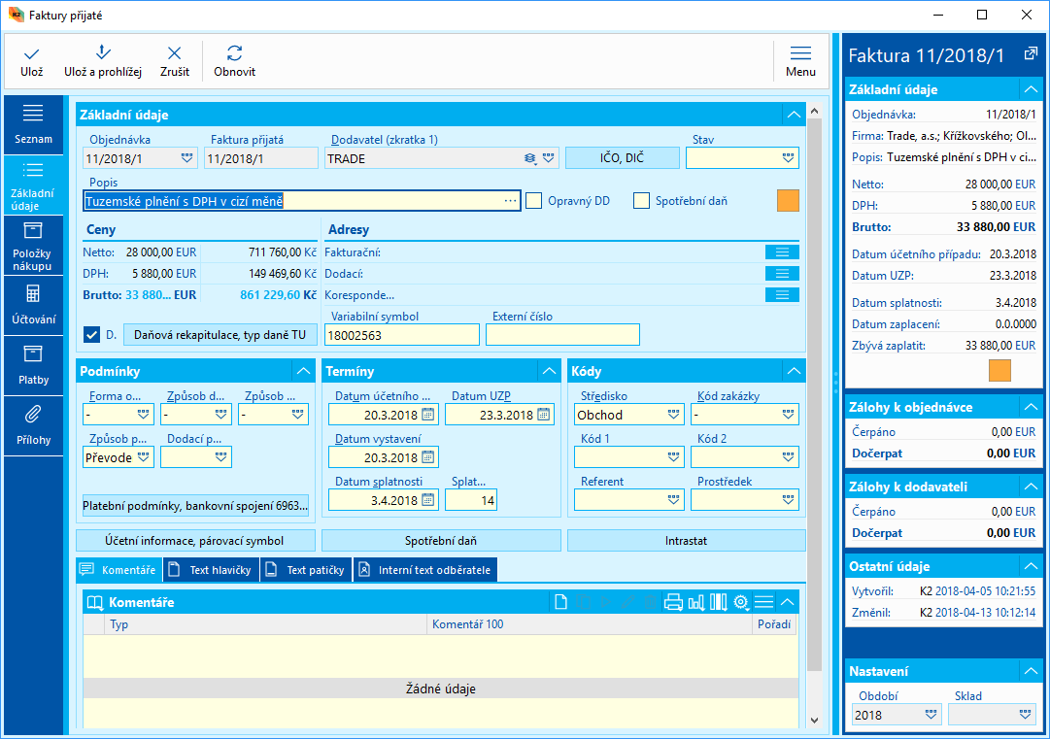Image resolution: width=1050 pixels, height=739 pixels.
Task: Click the orange color square beside Spotřební daň
Action: point(788,200)
